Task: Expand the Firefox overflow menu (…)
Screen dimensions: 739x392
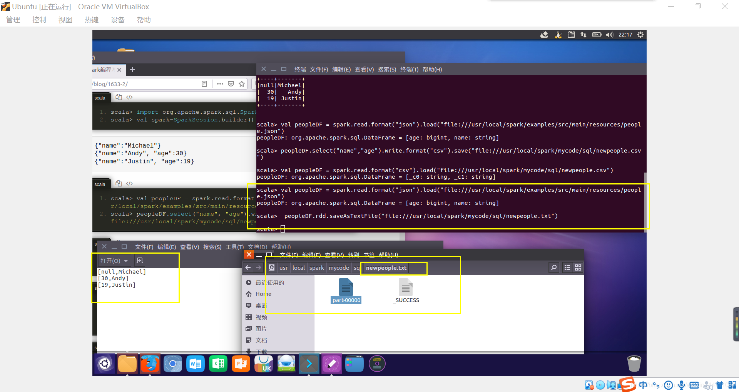Action: click(x=220, y=84)
